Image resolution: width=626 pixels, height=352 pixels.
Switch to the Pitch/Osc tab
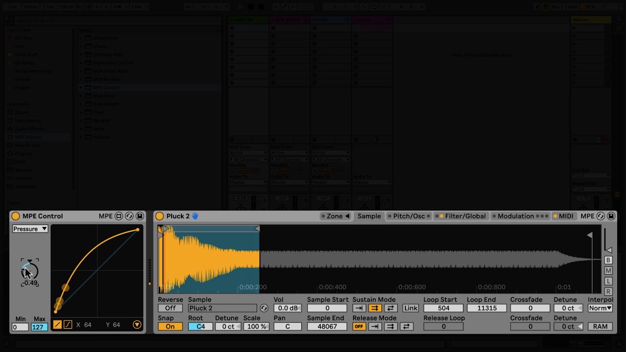409,216
